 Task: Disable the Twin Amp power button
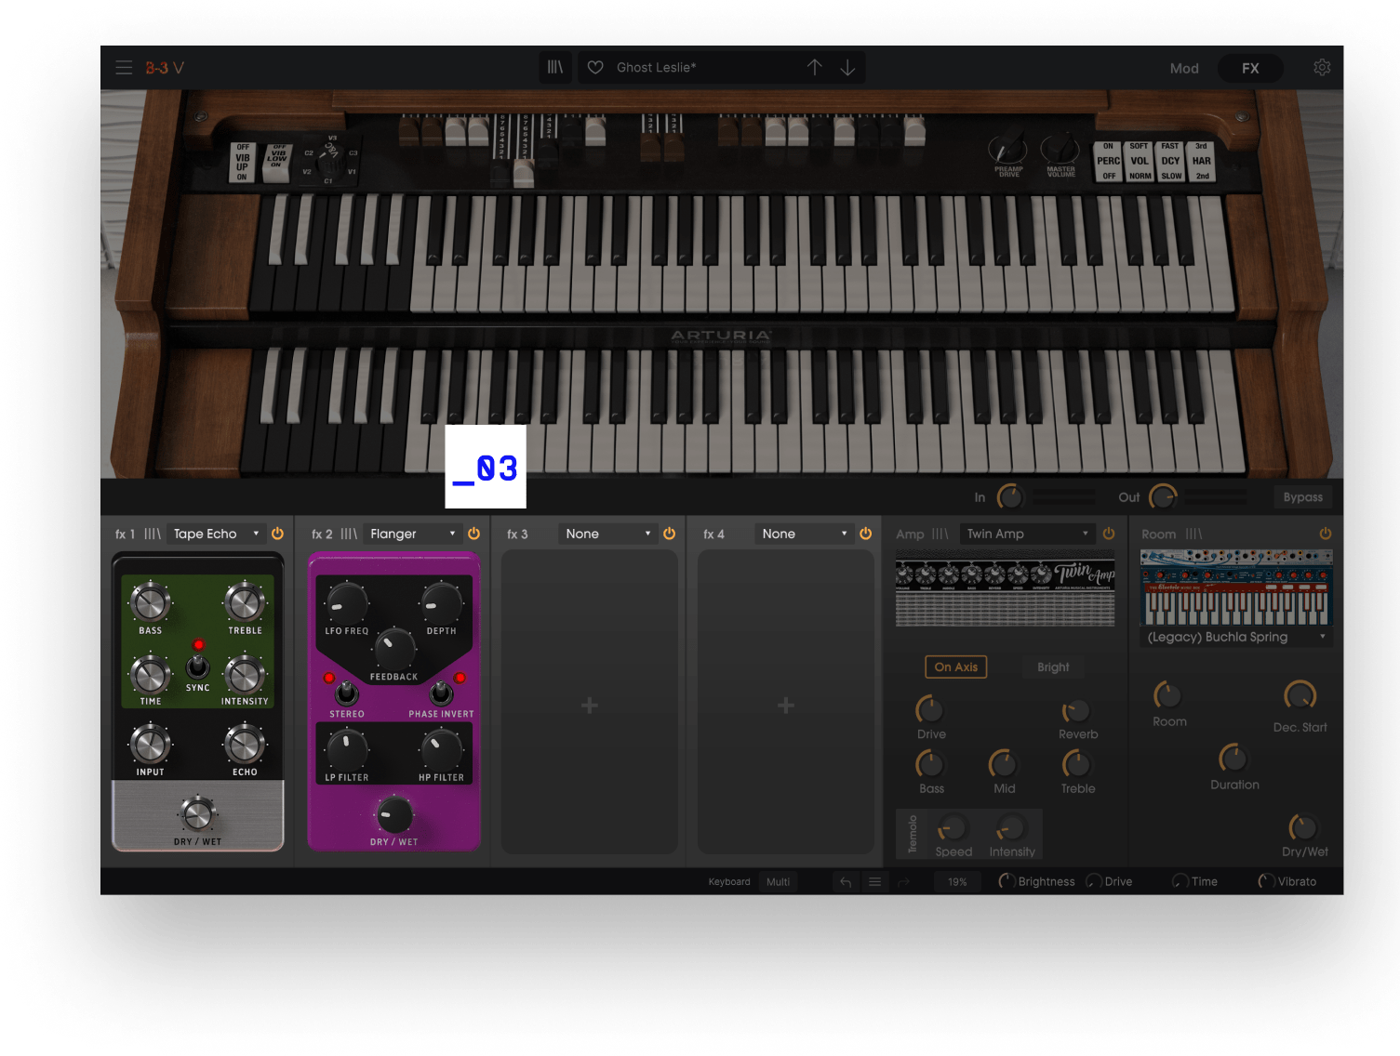(x=1108, y=534)
